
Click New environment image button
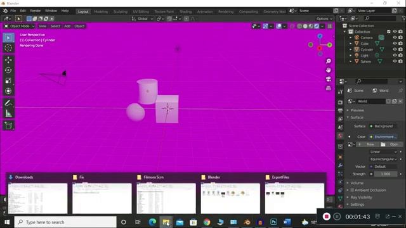click(368, 144)
